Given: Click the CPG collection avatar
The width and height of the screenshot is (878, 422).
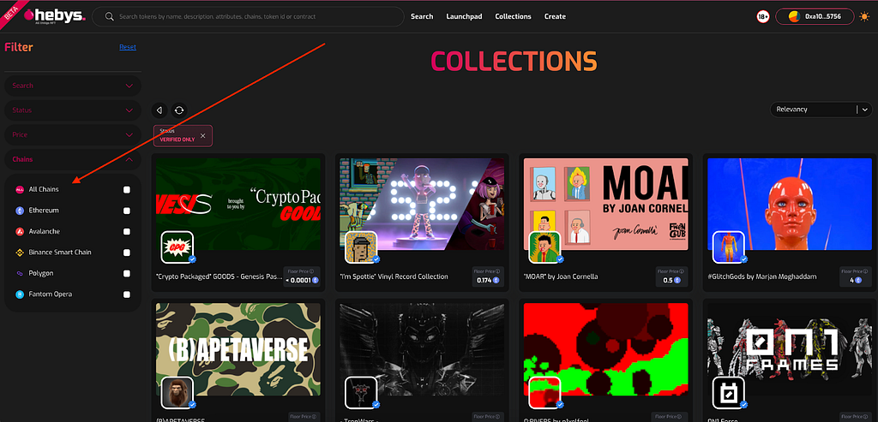Looking at the screenshot, I should point(177,247).
